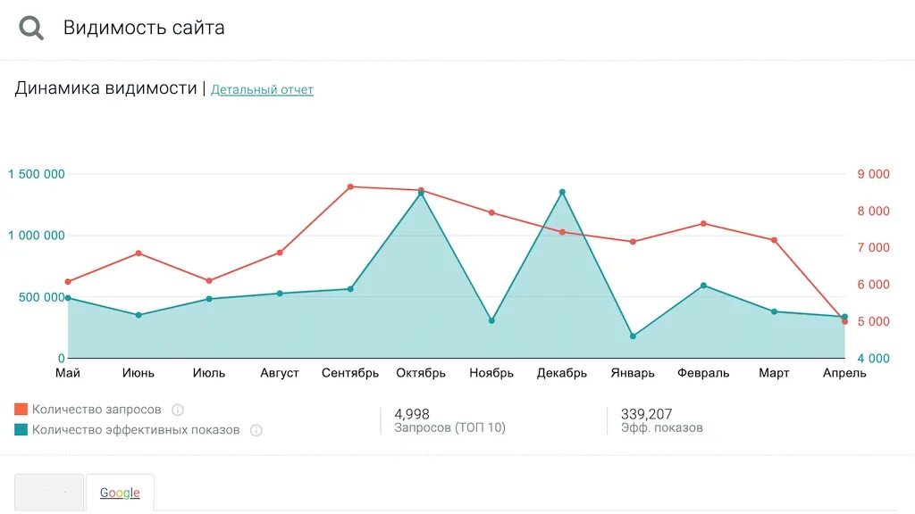Select the blank tab left of Google
Image resolution: width=915 pixels, height=514 pixels.
[x=49, y=493]
